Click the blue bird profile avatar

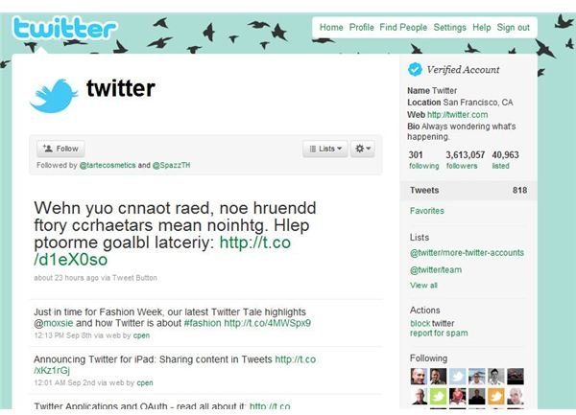[54, 96]
